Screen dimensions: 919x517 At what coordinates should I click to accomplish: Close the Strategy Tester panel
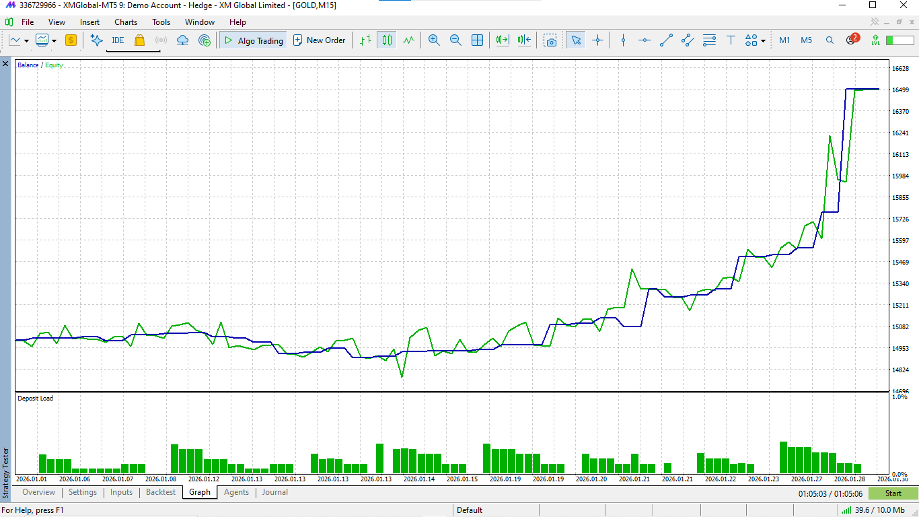click(x=5, y=64)
